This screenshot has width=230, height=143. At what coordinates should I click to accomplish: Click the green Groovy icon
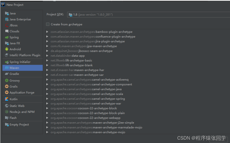[x=7, y=80]
